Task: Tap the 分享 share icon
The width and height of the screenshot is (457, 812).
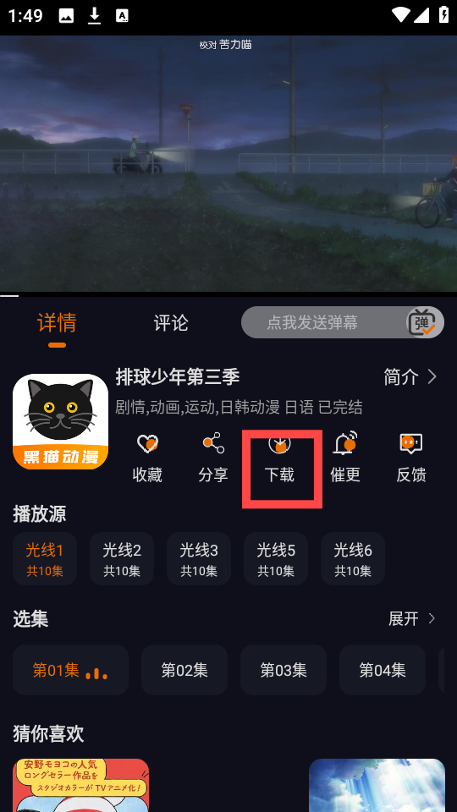Action: [x=213, y=443]
